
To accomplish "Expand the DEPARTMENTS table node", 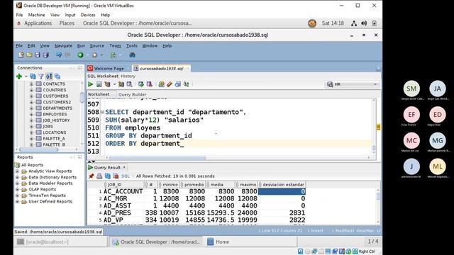I will click(31, 108).
